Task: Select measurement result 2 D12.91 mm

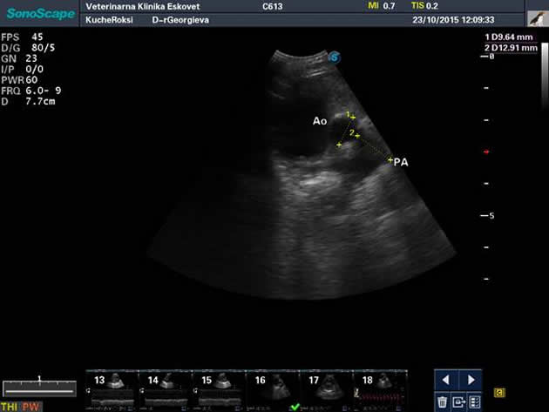Action: pyautogui.click(x=511, y=48)
